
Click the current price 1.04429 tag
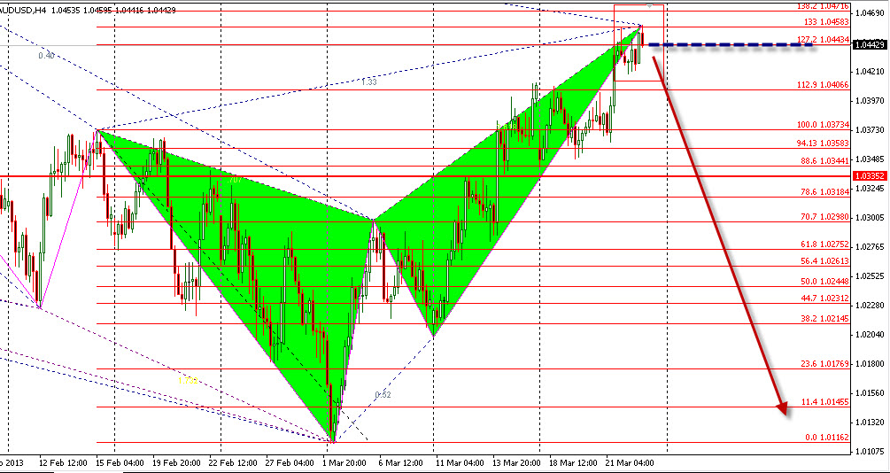point(869,45)
